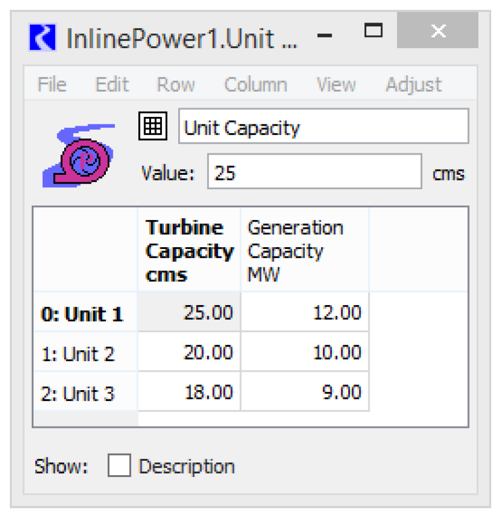Open the Edit menu

112,85
